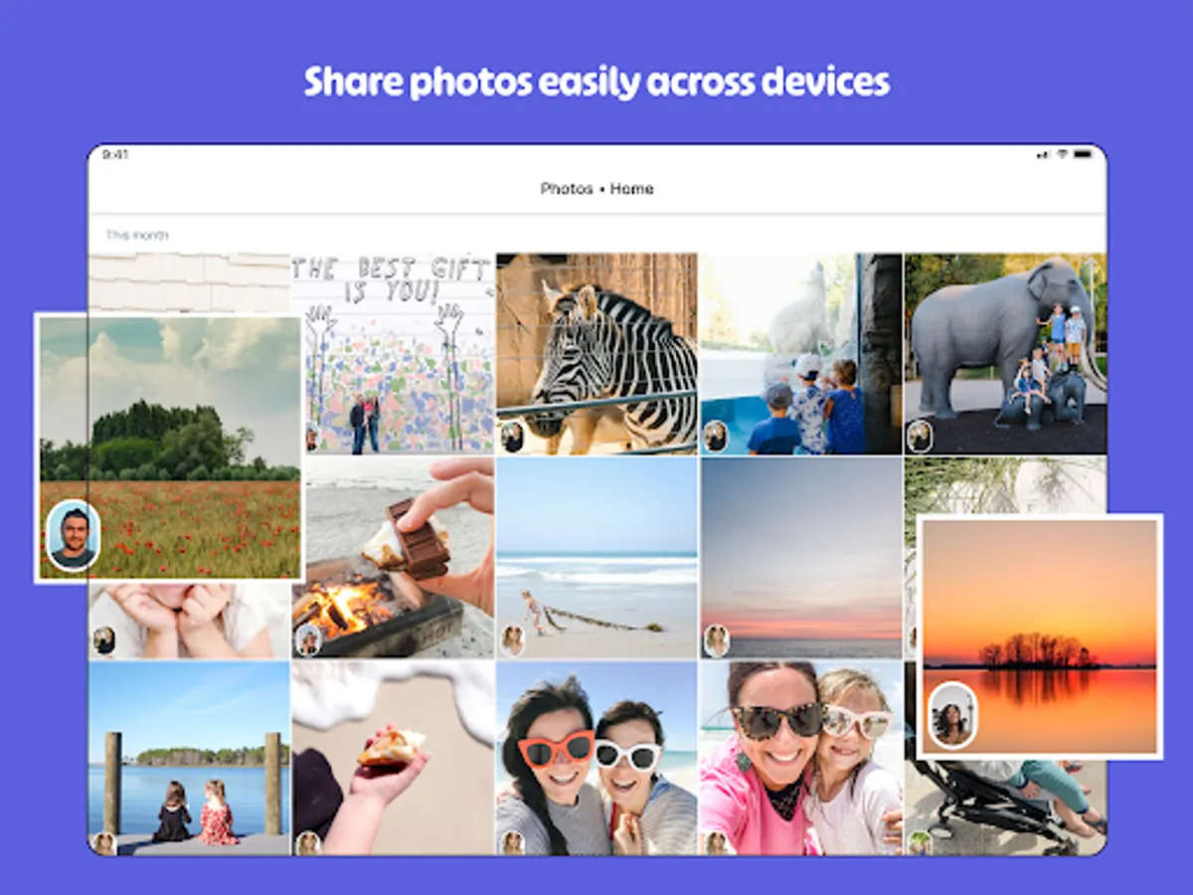Viewport: 1193px width, 895px height.
Task: Tap the avatar badge on the campfire s'more photo
Action: point(308,639)
